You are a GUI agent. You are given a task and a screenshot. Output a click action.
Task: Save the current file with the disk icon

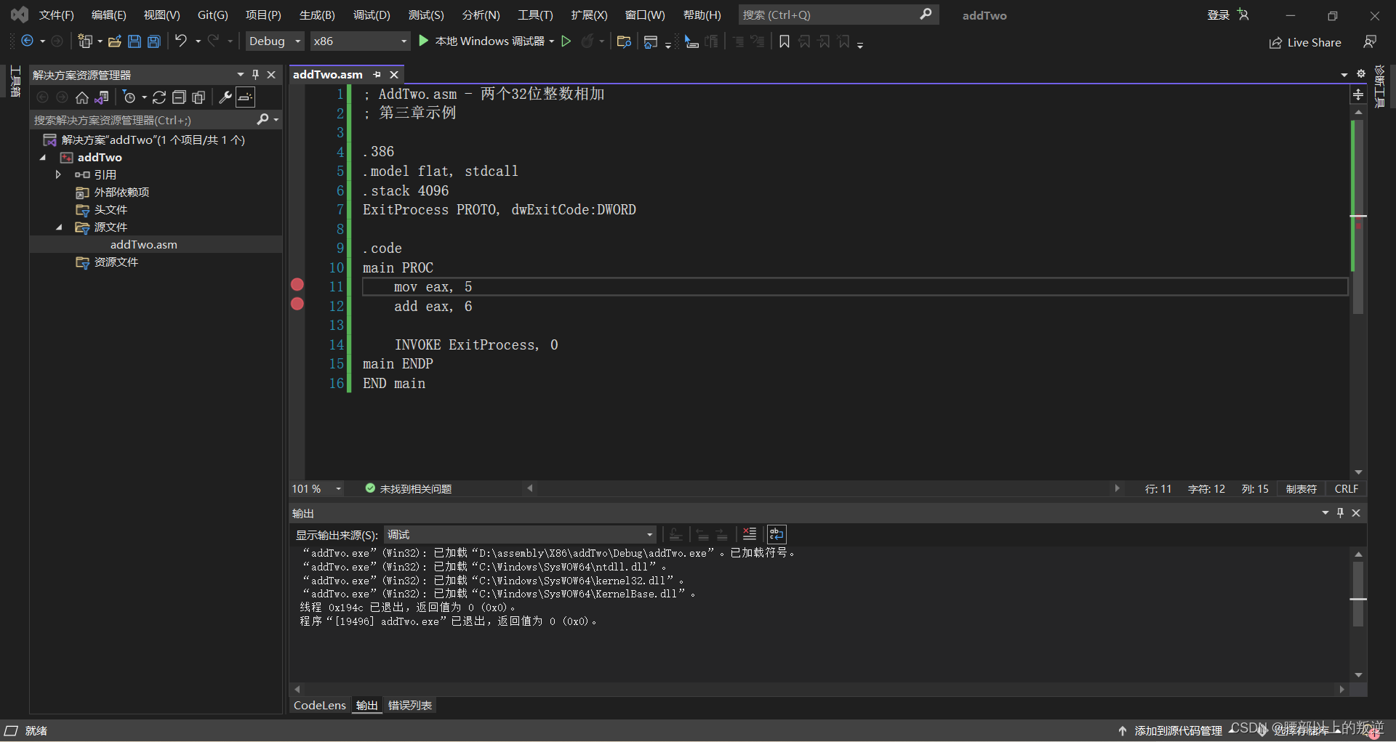[x=135, y=41]
